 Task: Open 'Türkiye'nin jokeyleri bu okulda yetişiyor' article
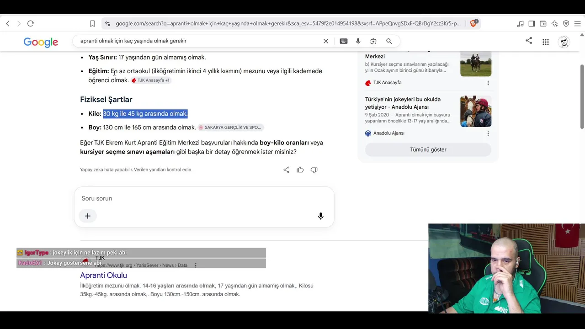coord(403,103)
